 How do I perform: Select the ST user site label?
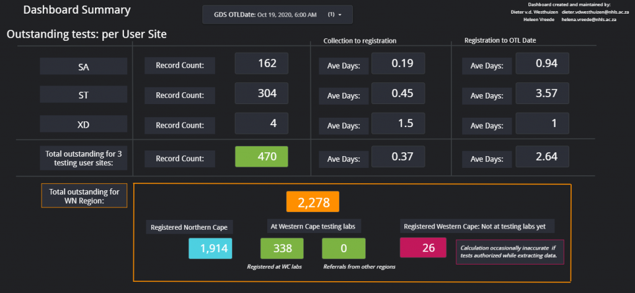[x=83, y=95]
